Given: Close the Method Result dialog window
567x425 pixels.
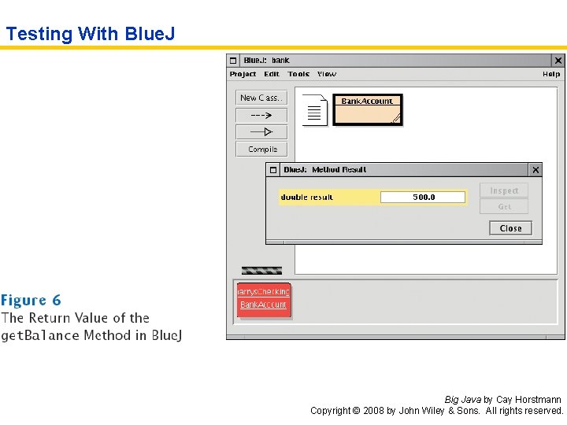Looking at the screenshot, I should coord(535,170).
